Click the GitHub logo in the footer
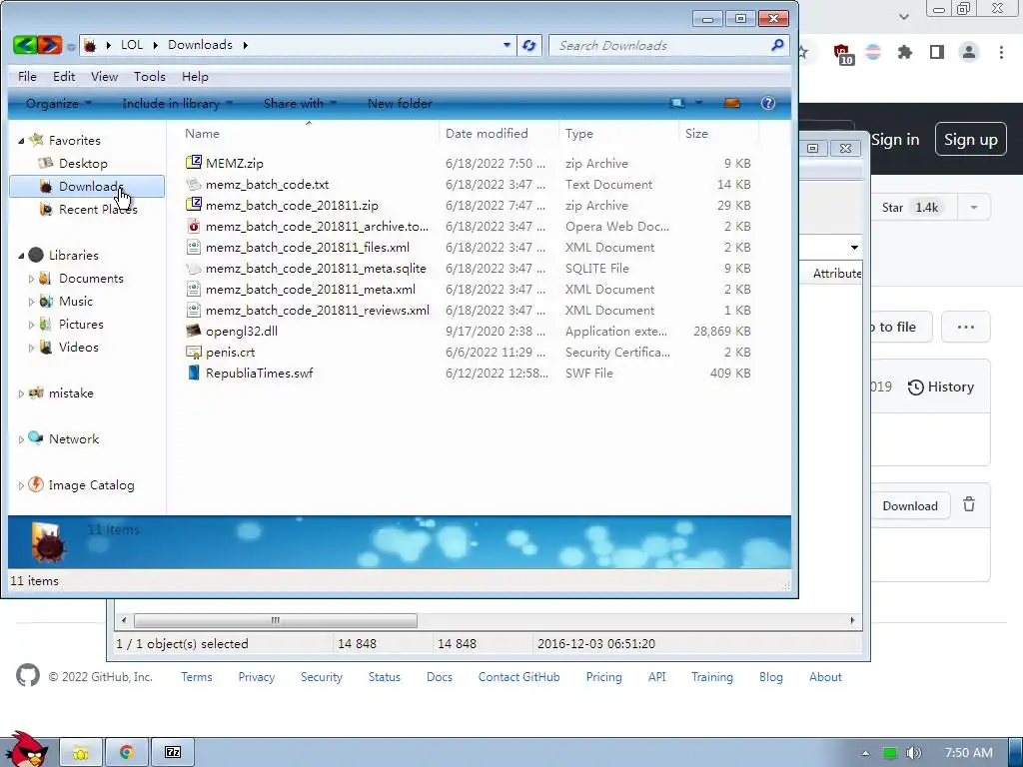The image size is (1023, 767). pyautogui.click(x=27, y=676)
